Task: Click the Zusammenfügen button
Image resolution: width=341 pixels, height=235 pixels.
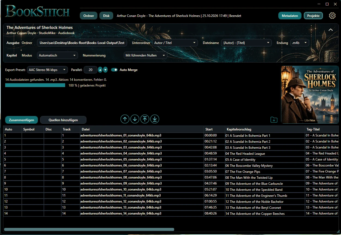Action: pos(22,120)
